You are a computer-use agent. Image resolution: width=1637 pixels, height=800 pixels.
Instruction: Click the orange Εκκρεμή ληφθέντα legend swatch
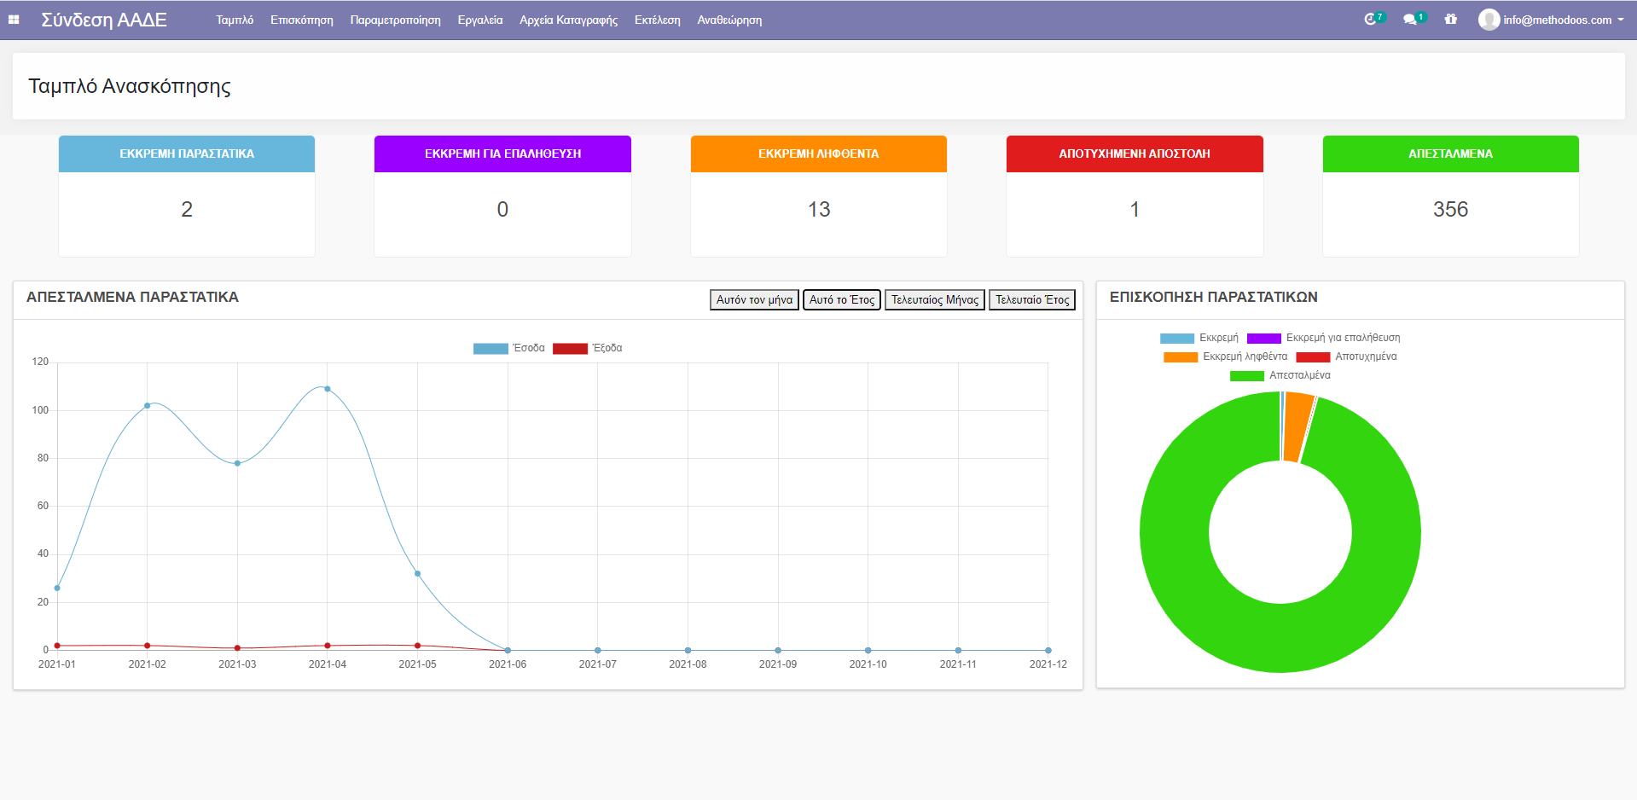click(1180, 357)
